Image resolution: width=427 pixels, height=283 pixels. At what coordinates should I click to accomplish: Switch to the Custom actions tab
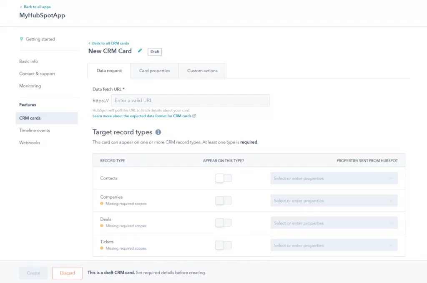202,71
